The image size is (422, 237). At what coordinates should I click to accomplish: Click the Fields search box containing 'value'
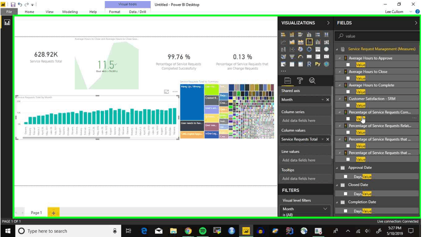tap(377, 36)
